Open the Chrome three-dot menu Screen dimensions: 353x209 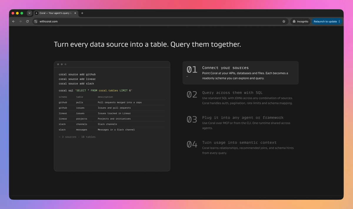click(339, 21)
